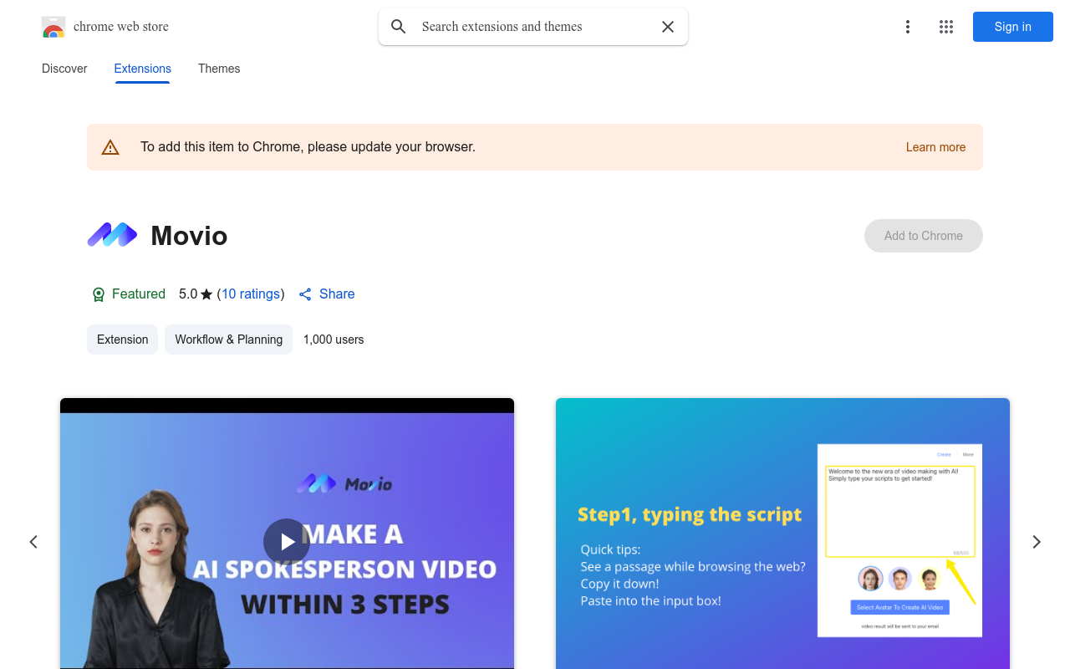Viewport: 1070px width, 669px height.
Task: Play the Movio promo video
Action: (287, 542)
